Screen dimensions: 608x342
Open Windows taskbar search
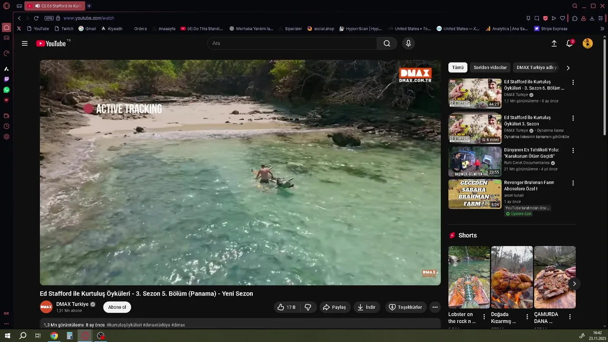(23, 336)
